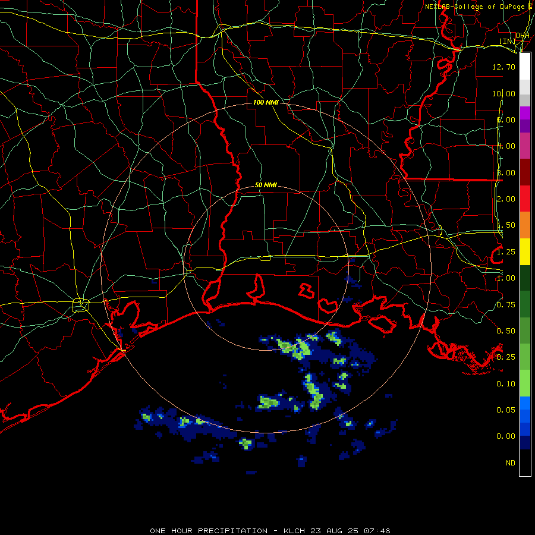Click the 1.50 legend value
This screenshot has width=535, height=535.
click(506, 225)
